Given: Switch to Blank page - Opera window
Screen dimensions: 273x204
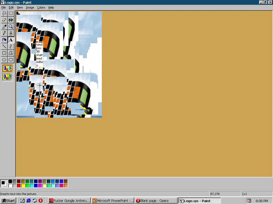Looking at the screenshot, I should [x=156, y=201].
